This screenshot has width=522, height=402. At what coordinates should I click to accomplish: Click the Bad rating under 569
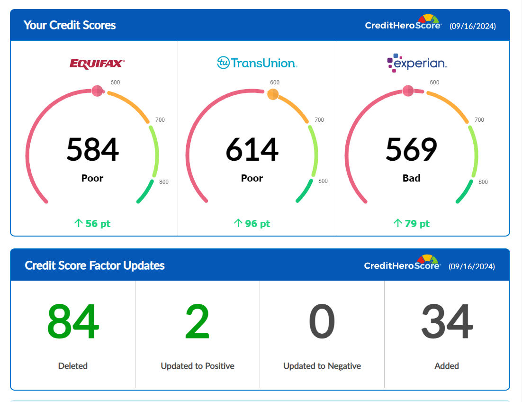point(412,178)
